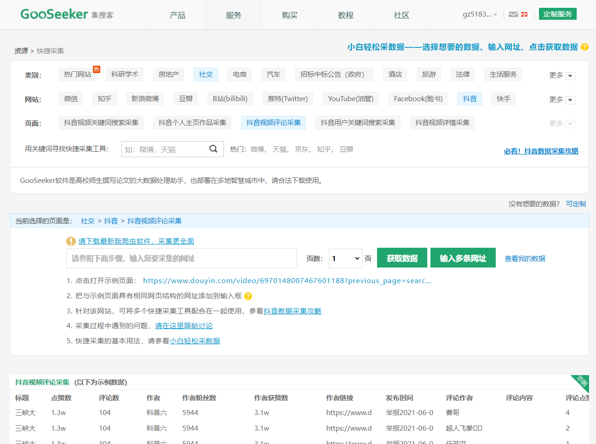Select the 电商 category
Image resolution: width=596 pixels, height=444 pixels.
tap(239, 74)
